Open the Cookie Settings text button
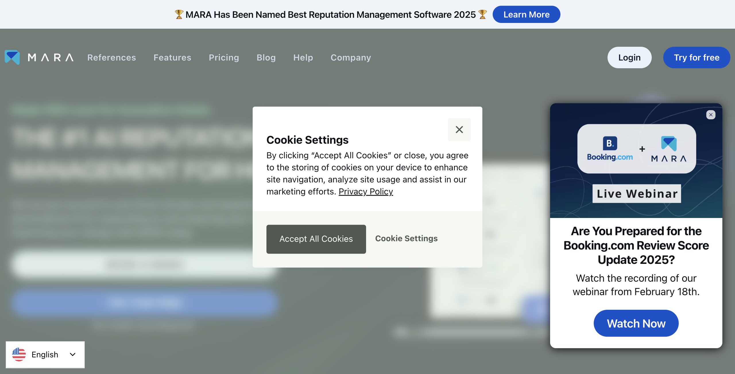This screenshot has height=374, width=735. tap(406, 238)
